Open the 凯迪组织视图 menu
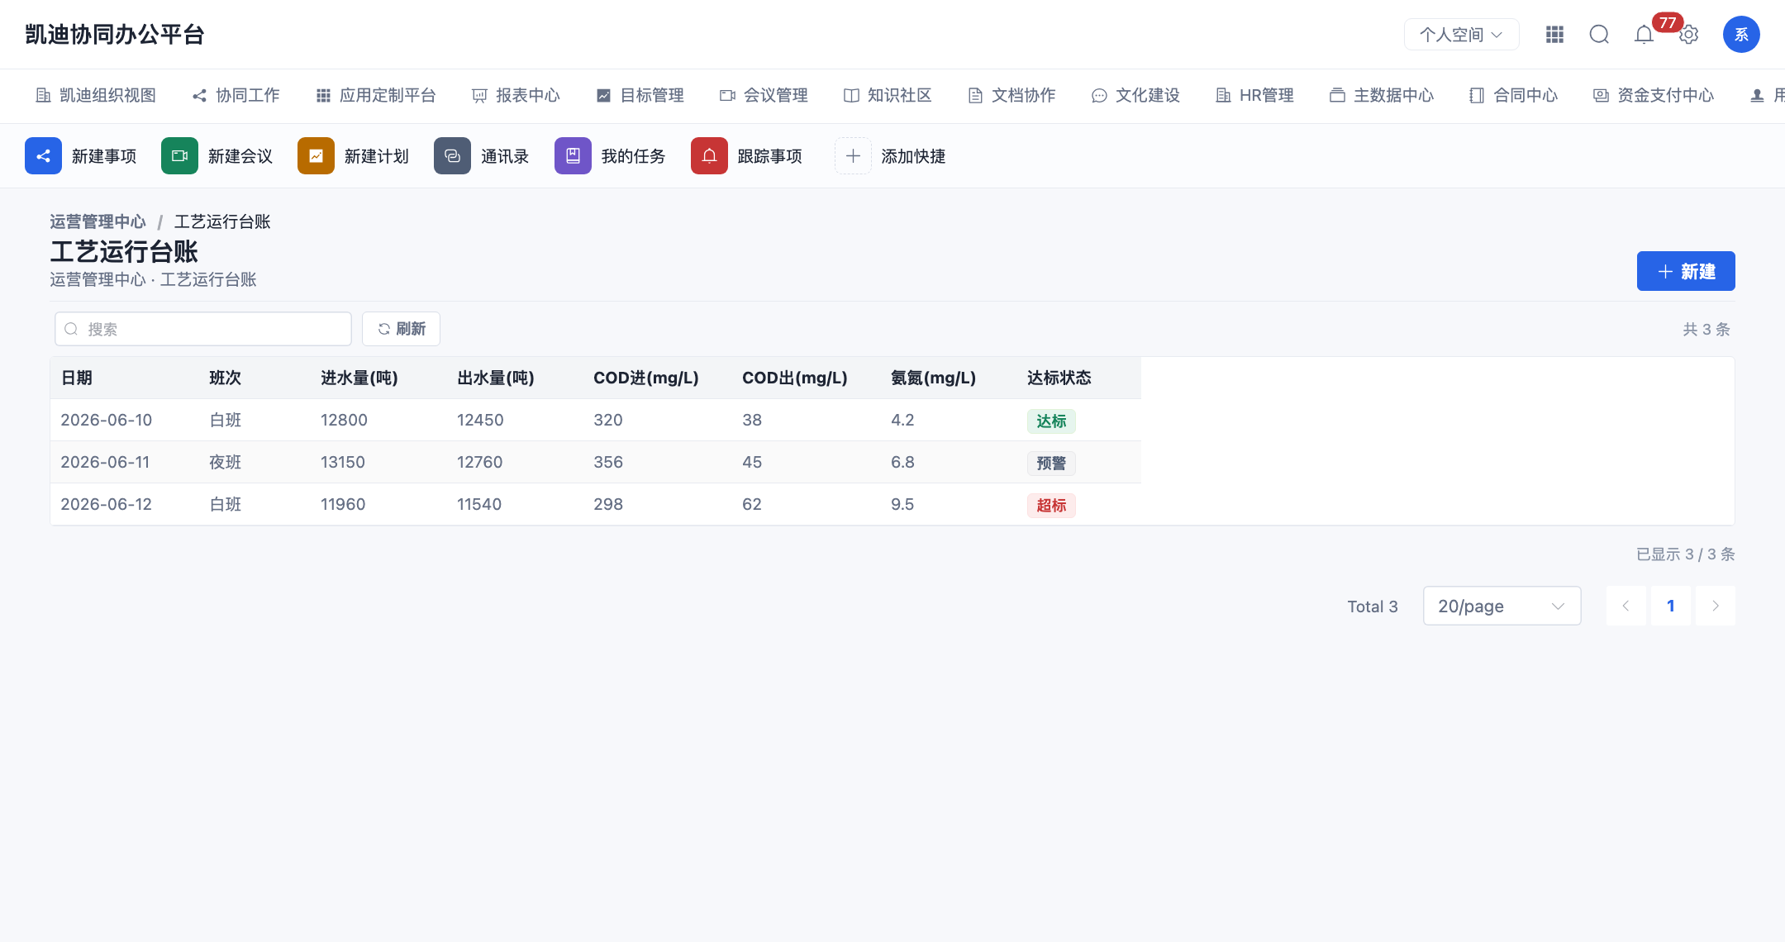This screenshot has height=942, width=1785. (x=96, y=96)
